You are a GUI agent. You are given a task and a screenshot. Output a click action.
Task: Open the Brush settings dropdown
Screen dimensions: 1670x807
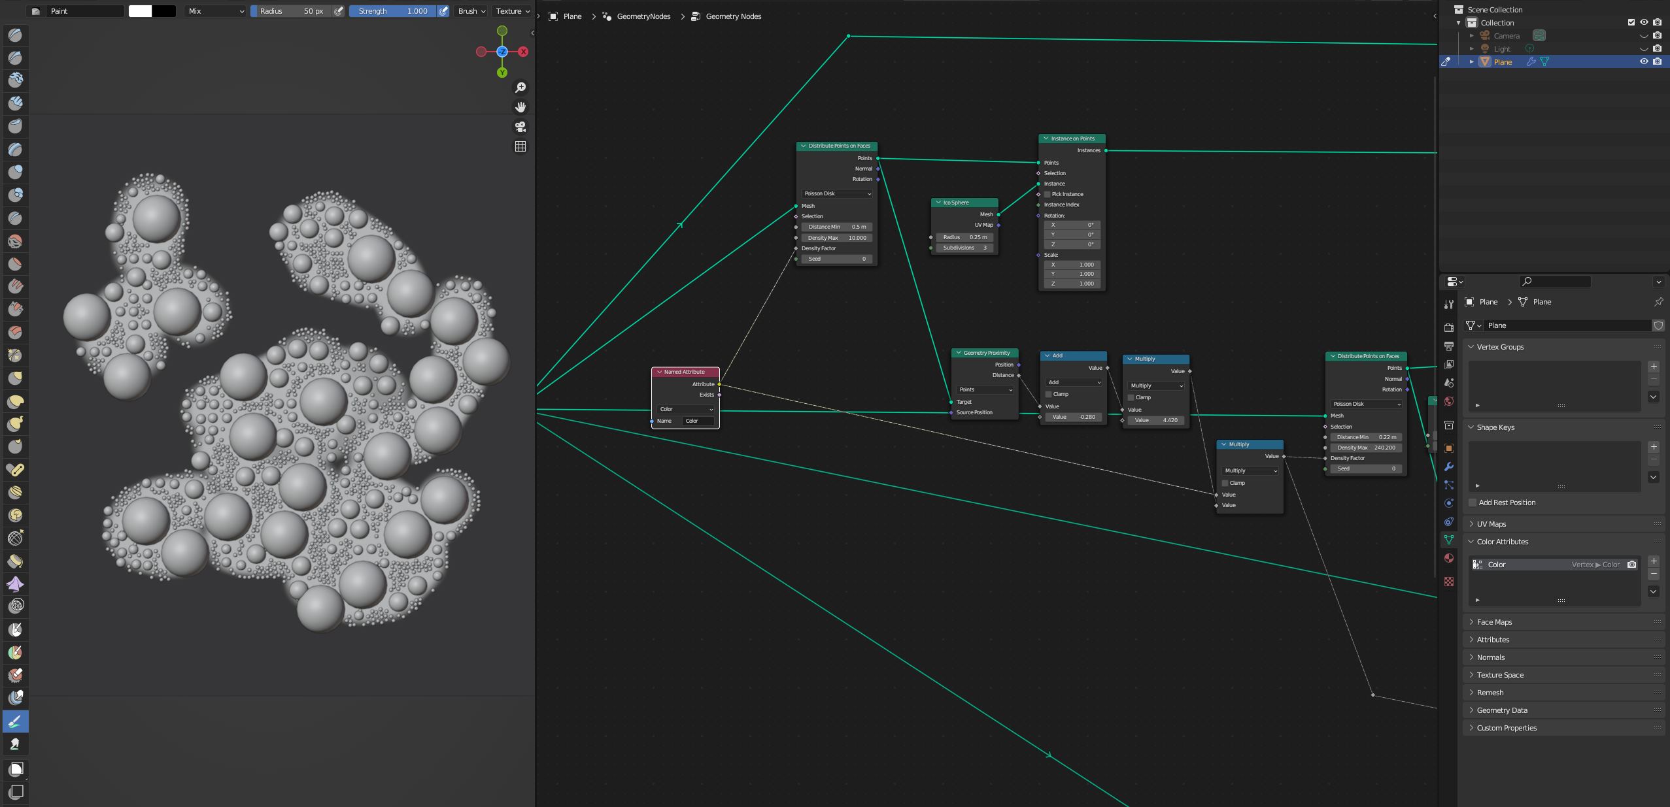pos(471,11)
